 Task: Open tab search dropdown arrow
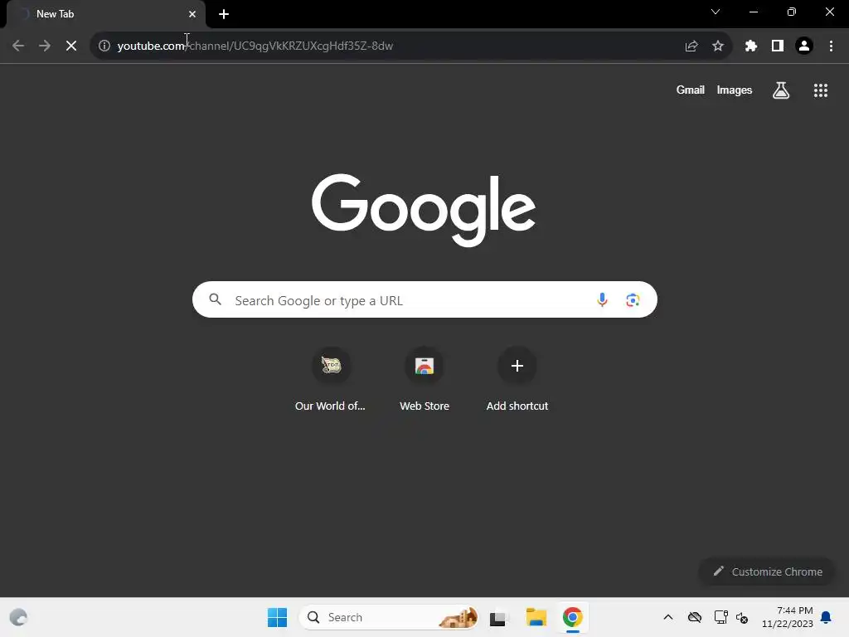coord(716,12)
